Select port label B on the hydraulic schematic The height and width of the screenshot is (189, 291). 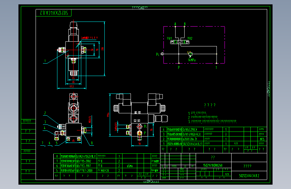pyautogui.click(x=185, y=24)
